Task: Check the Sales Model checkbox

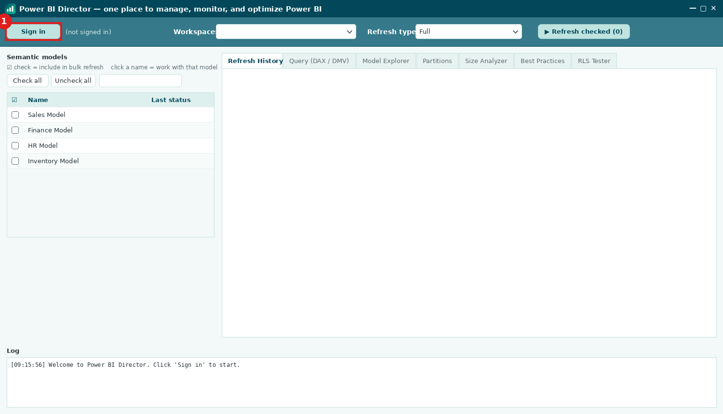Action: [x=15, y=115]
